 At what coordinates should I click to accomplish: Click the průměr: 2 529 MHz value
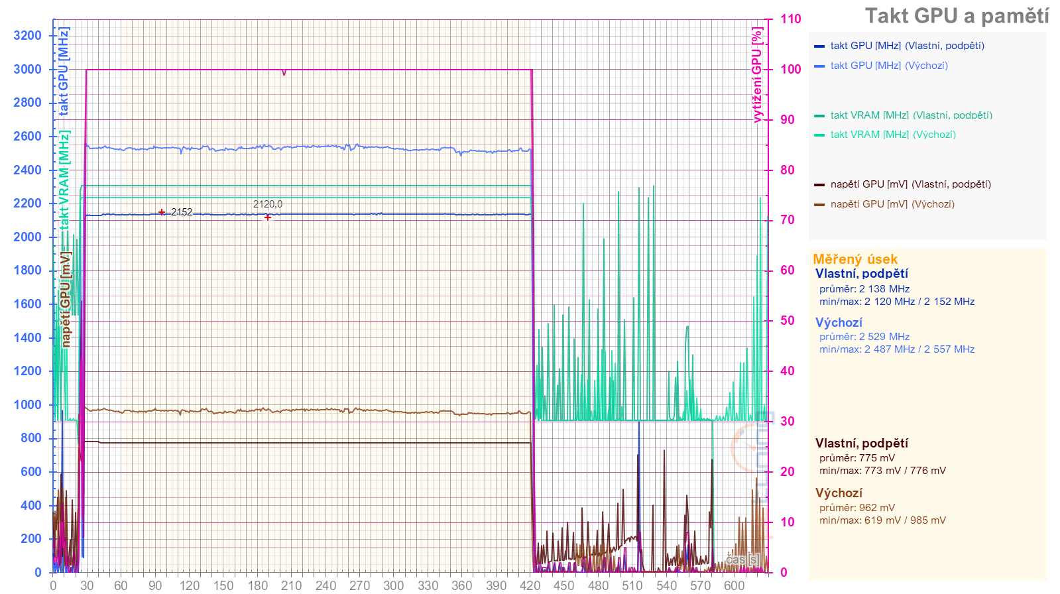coord(864,337)
